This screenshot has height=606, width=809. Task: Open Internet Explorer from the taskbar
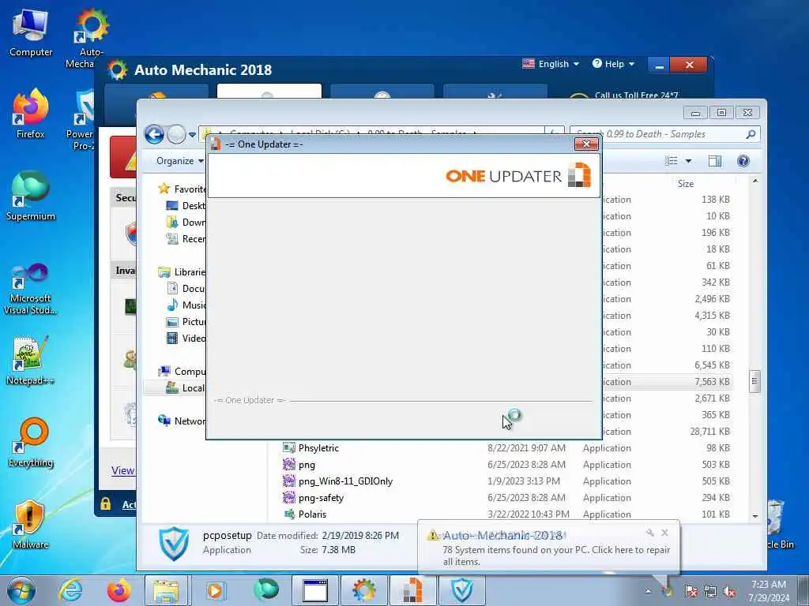[70, 590]
